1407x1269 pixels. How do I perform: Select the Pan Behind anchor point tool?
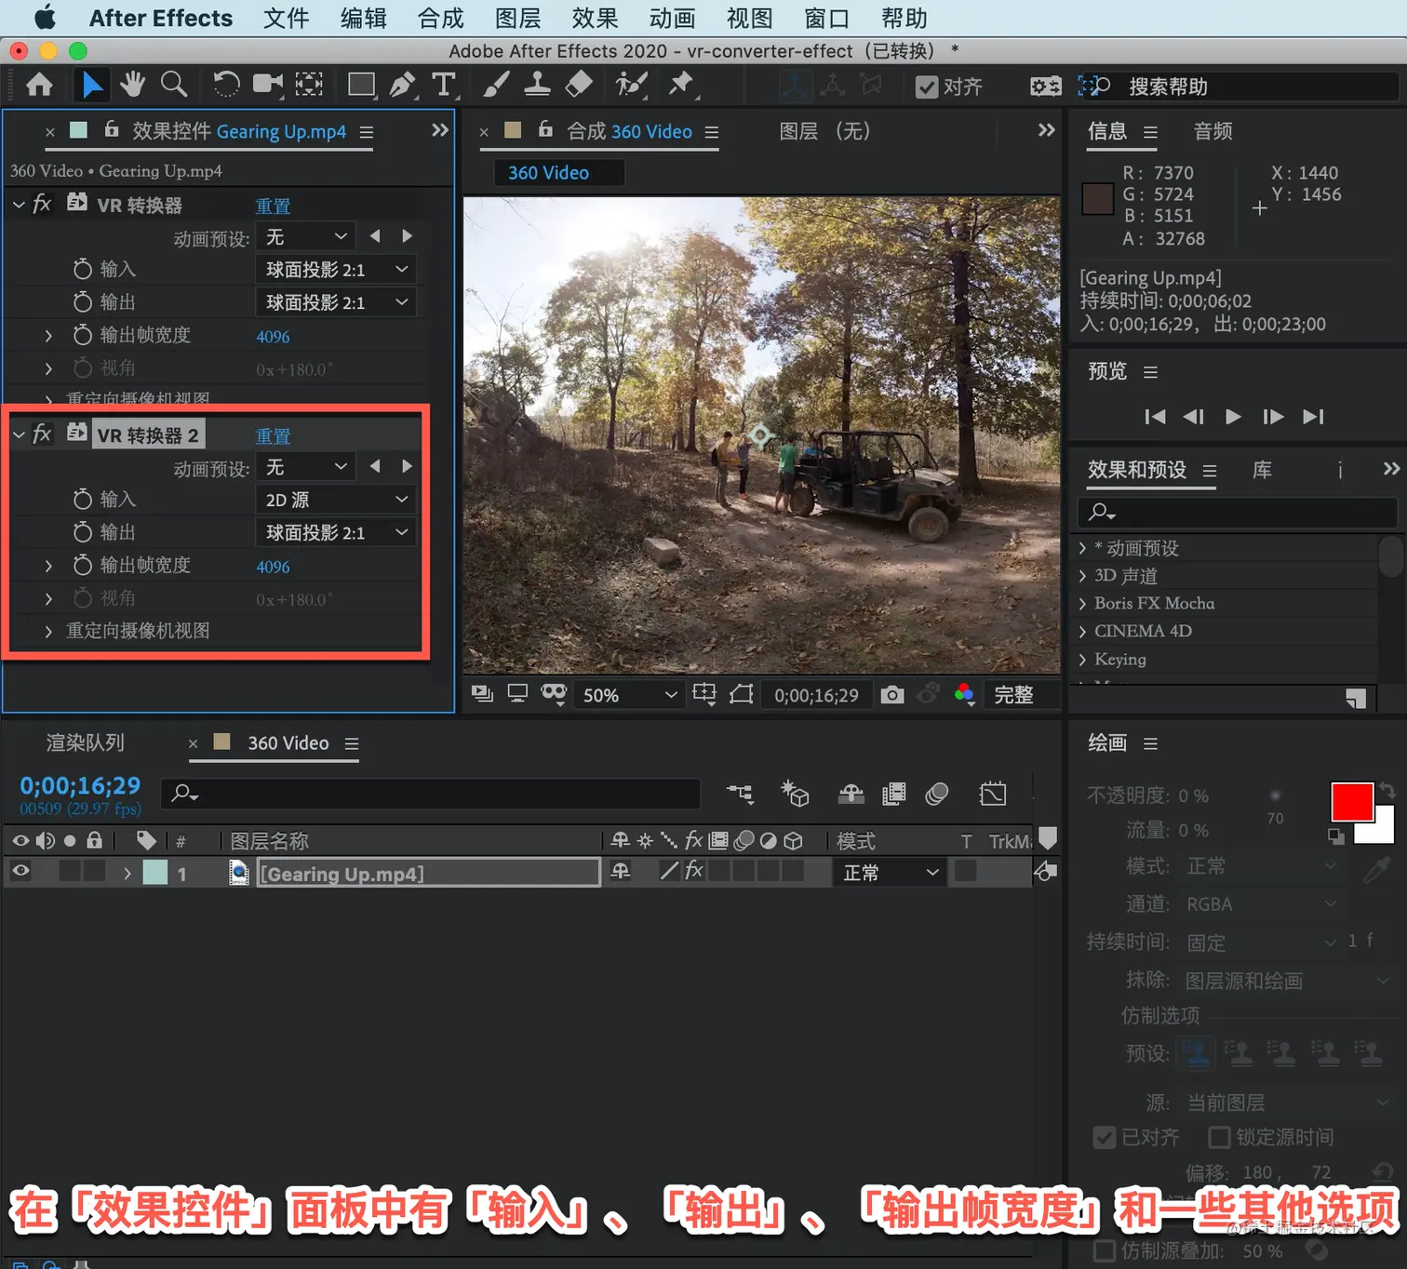pyautogui.click(x=309, y=85)
